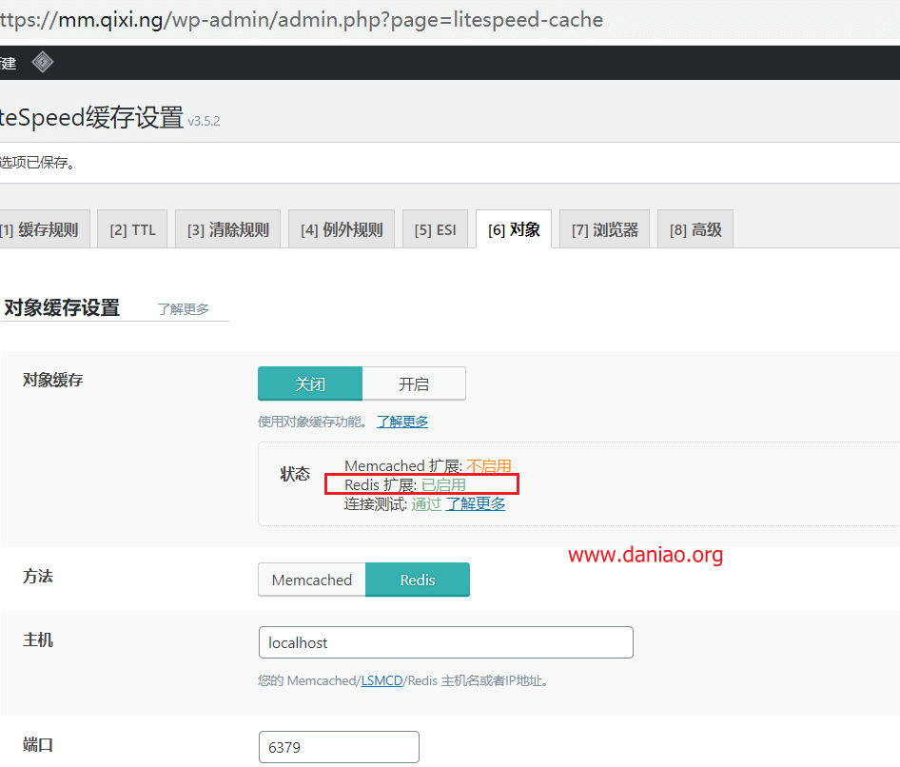The width and height of the screenshot is (900, 767).
Task: Click the browser address bar URL
Action: tap(302, 20)
